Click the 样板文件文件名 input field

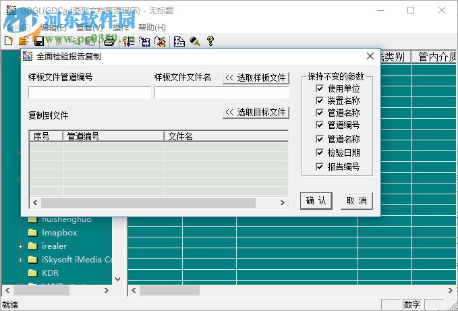222,92
